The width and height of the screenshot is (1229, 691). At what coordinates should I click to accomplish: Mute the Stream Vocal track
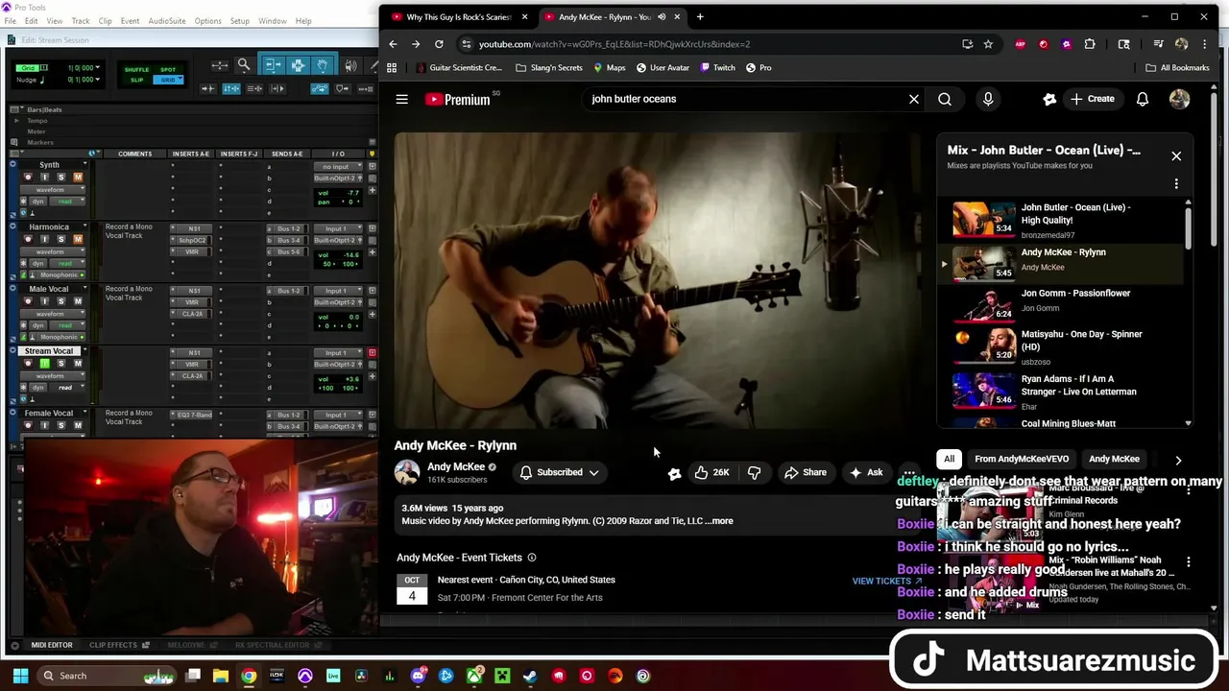coord(78,364)
